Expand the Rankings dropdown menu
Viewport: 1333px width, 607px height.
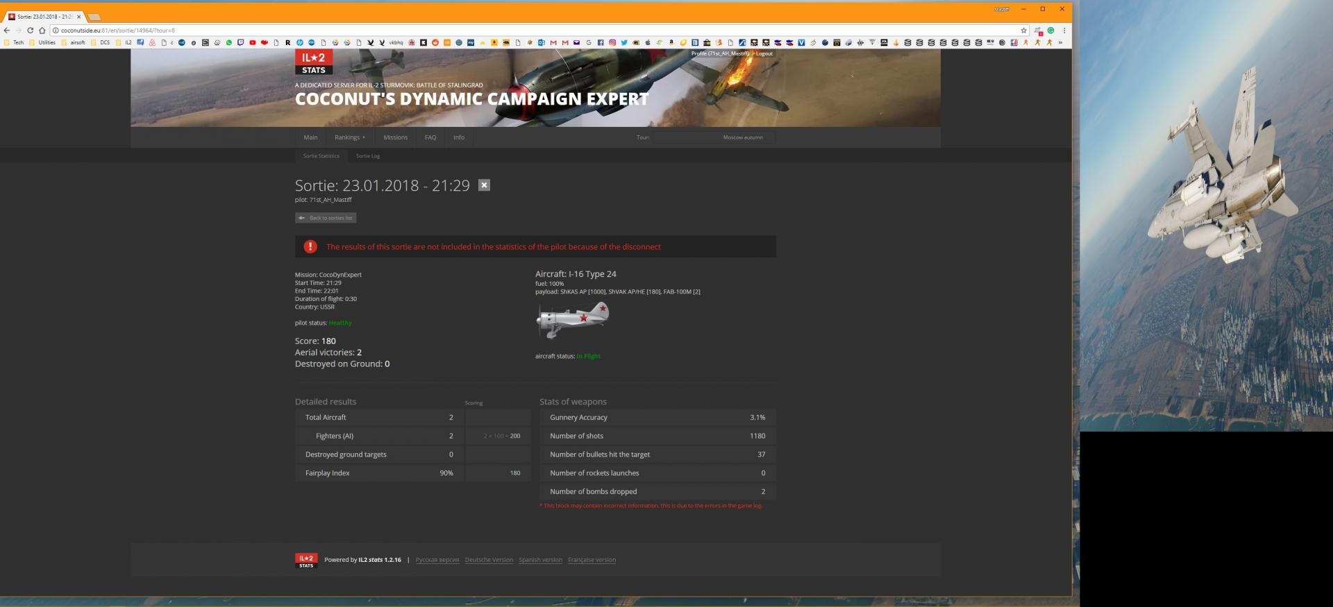click(x=349, y=137)
